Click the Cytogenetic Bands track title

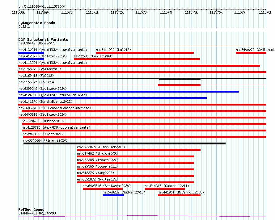click(x=37, y=23)
